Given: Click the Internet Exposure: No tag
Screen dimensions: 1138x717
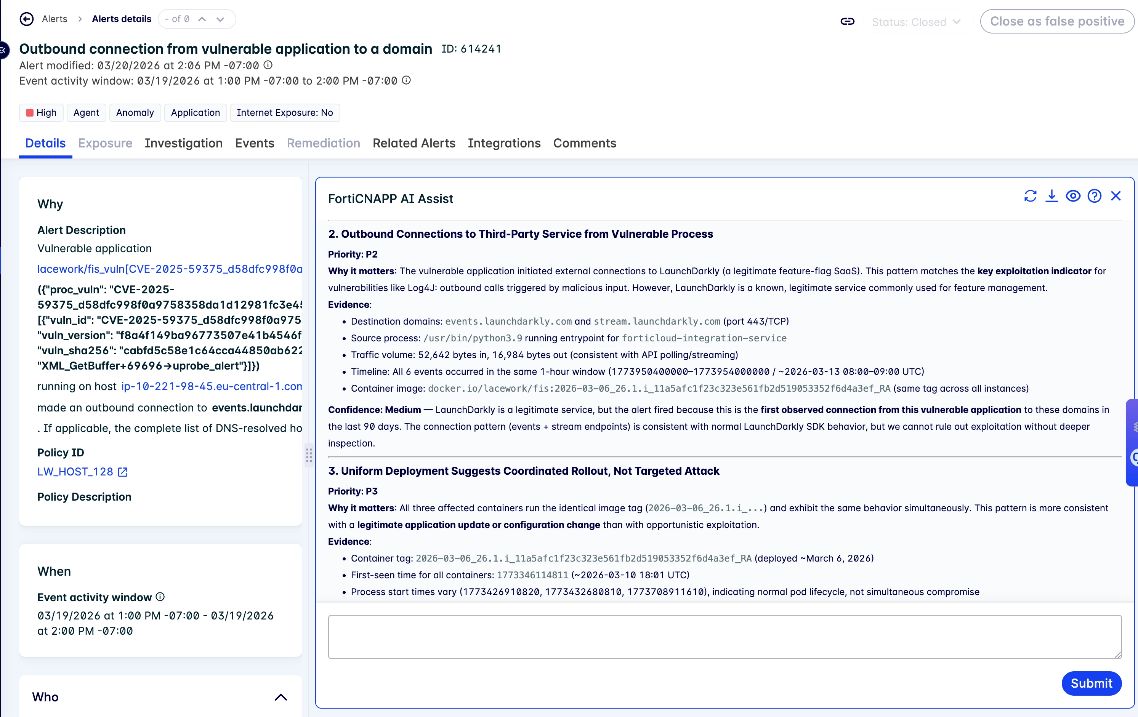Looking at the screenshot, I should (x=285, y=112).
